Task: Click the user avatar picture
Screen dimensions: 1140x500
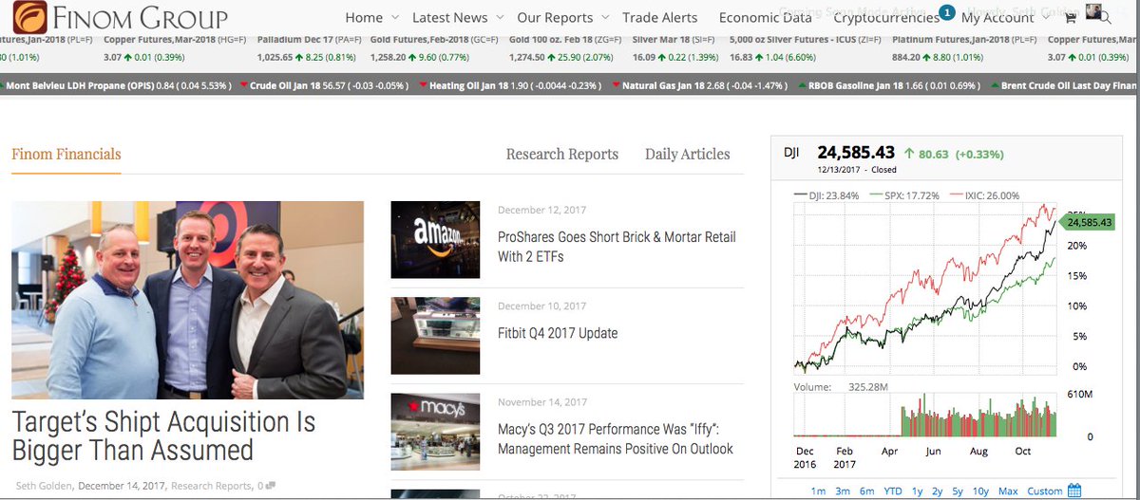Action: [1094, 11]
